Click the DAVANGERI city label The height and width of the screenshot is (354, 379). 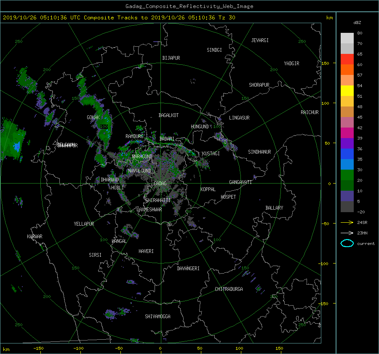[188, 269]
